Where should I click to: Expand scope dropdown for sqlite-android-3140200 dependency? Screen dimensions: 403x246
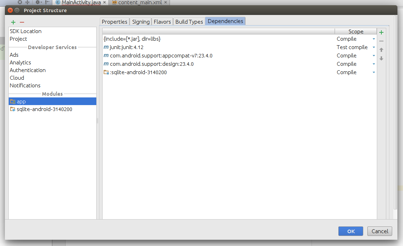coord(374,72)
